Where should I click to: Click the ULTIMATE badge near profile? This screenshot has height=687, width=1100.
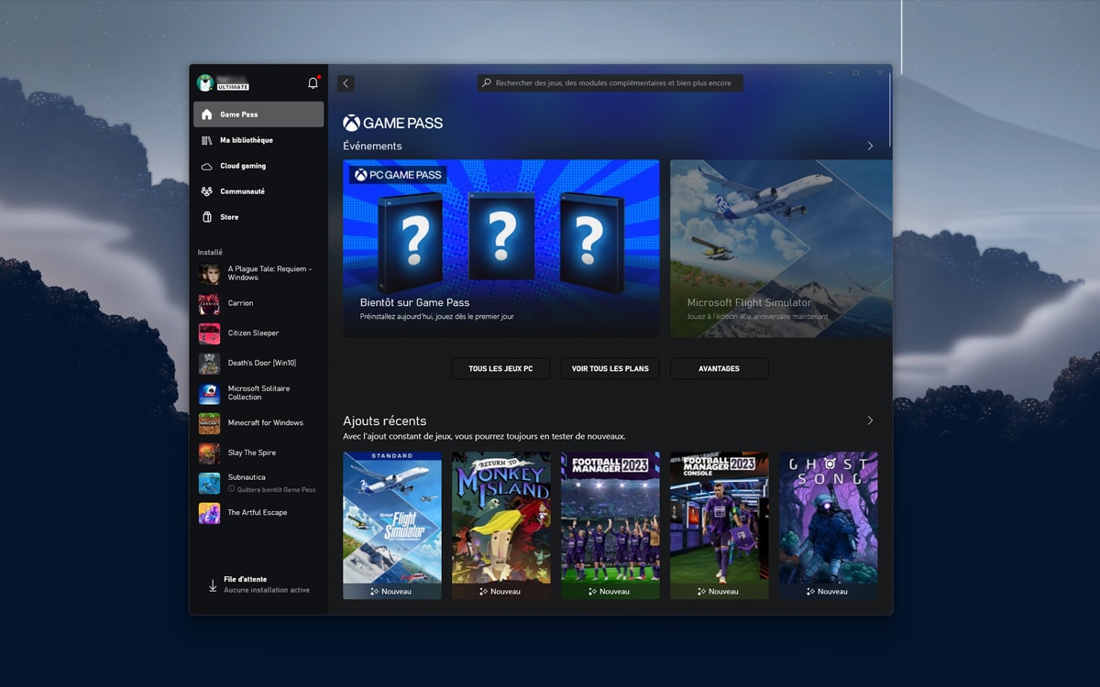click(233, 87)
